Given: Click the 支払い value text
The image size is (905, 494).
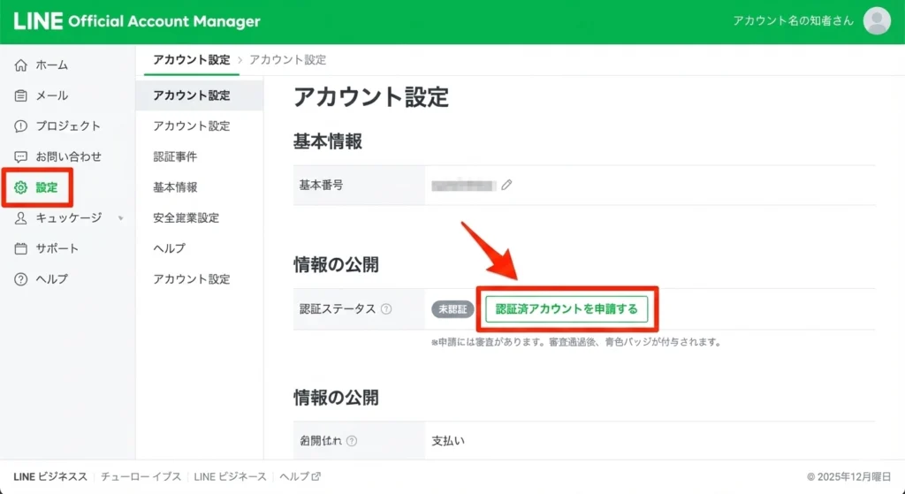Looking at the screenshot, I should pyautogui.click(x=448, y=441).
